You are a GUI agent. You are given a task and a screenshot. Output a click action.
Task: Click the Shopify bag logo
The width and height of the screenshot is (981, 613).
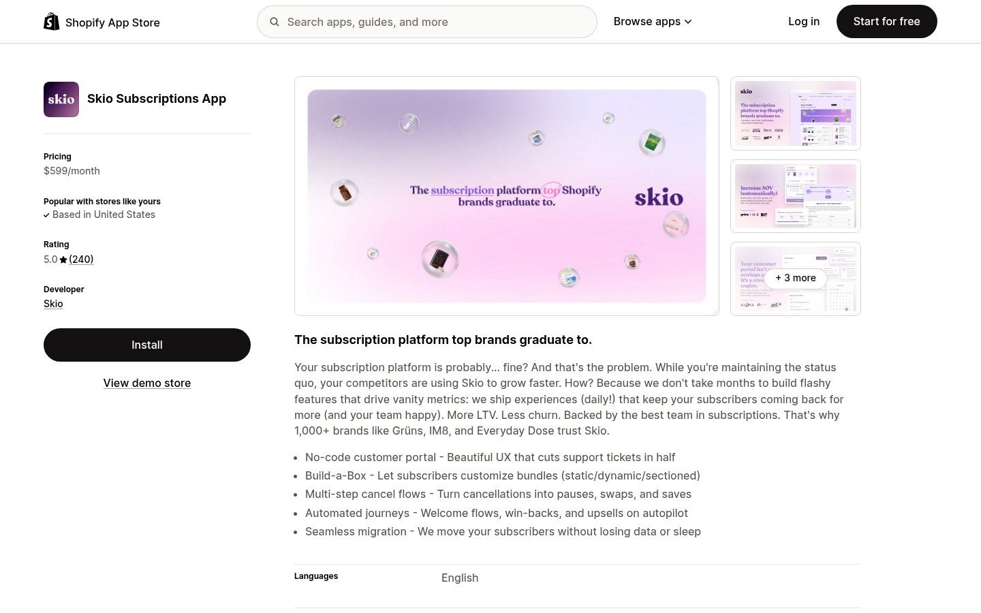pyautogui.click(x=52, y=20)
